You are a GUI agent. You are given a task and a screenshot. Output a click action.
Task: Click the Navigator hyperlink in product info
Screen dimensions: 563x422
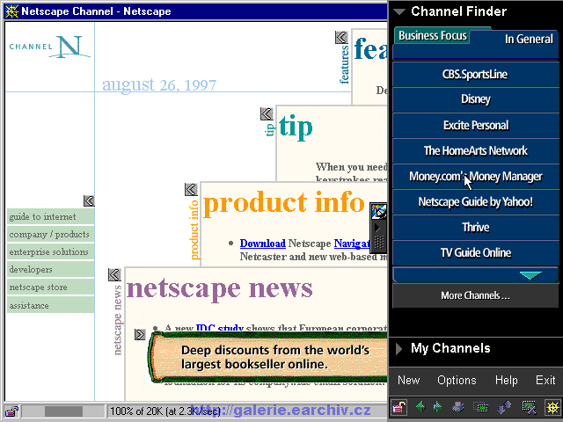[352, 244]
